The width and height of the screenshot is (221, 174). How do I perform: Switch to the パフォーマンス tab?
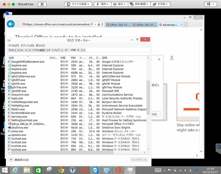24,50
